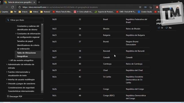184x103 pixels.
Task: Click the red extension icon in the toolbar
Action: point(157,7)
